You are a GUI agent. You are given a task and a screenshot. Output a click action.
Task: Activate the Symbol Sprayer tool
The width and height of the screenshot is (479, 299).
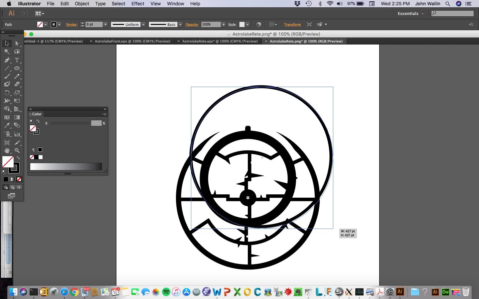(x=7, y=134)
